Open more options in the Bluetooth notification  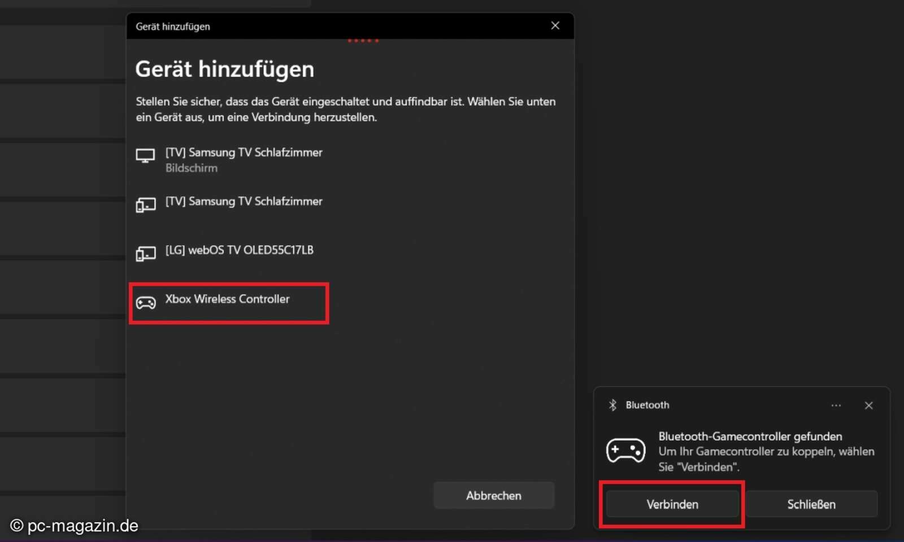[836, 405]
